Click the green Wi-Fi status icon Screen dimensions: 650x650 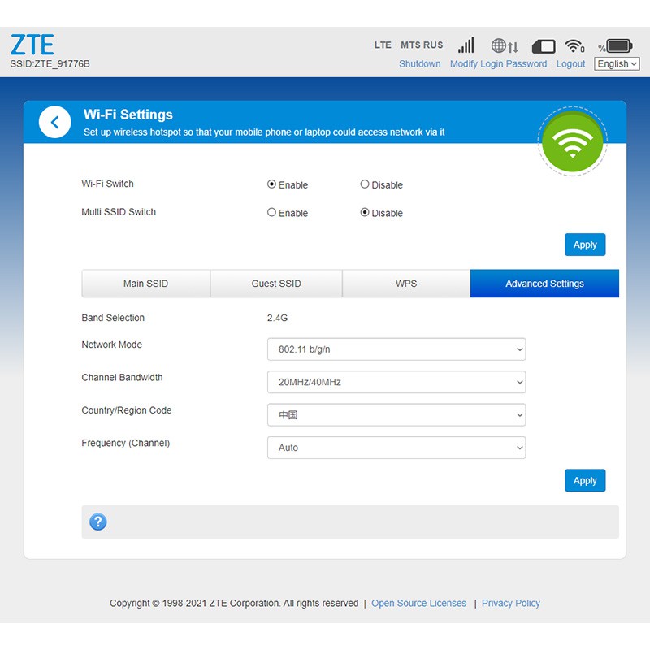click(x=573, y=141)
